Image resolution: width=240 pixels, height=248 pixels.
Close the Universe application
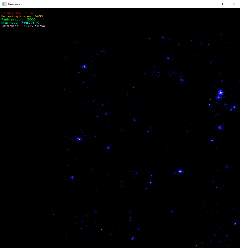pos(233,4)
